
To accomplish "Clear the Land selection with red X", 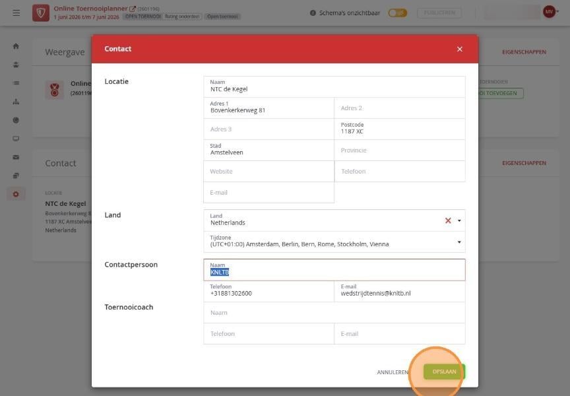I will click(x=448, y=220).
